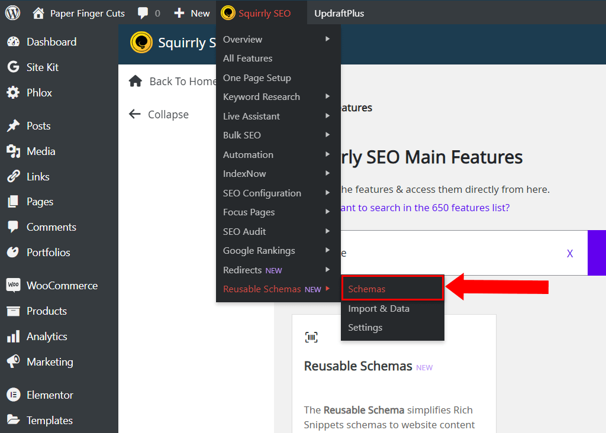Click the WooCommerce Woo icon
Screen dimensions: 606x433
point(13,285)
